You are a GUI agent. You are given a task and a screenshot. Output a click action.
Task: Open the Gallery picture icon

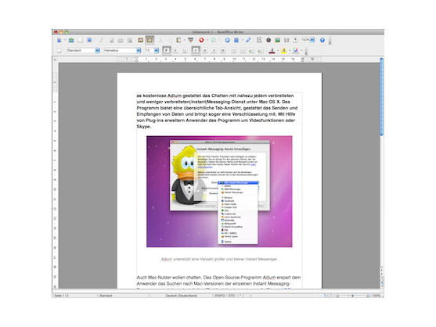[278, 40]
